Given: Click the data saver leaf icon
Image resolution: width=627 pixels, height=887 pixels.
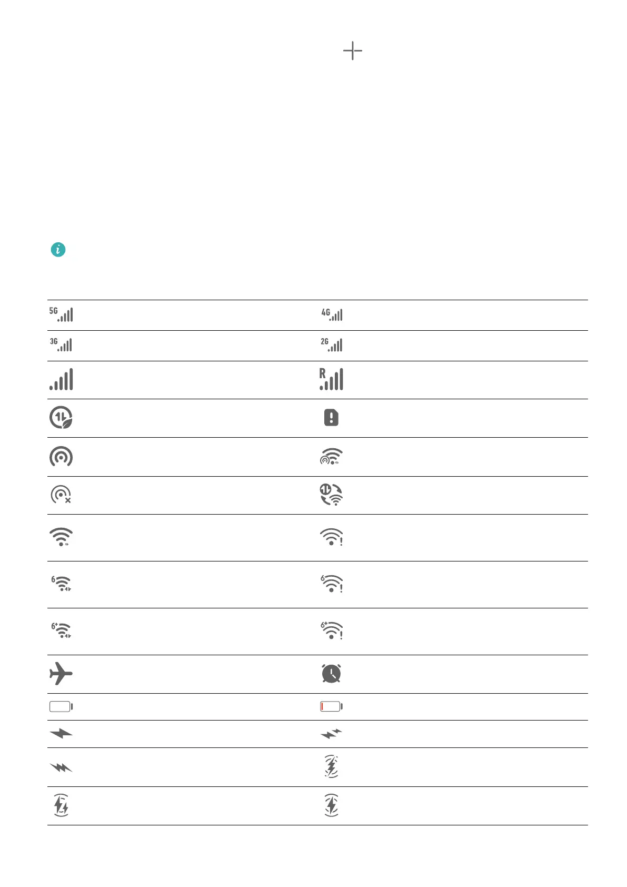Looking at the screenshot, I should (x=61, y=417).
